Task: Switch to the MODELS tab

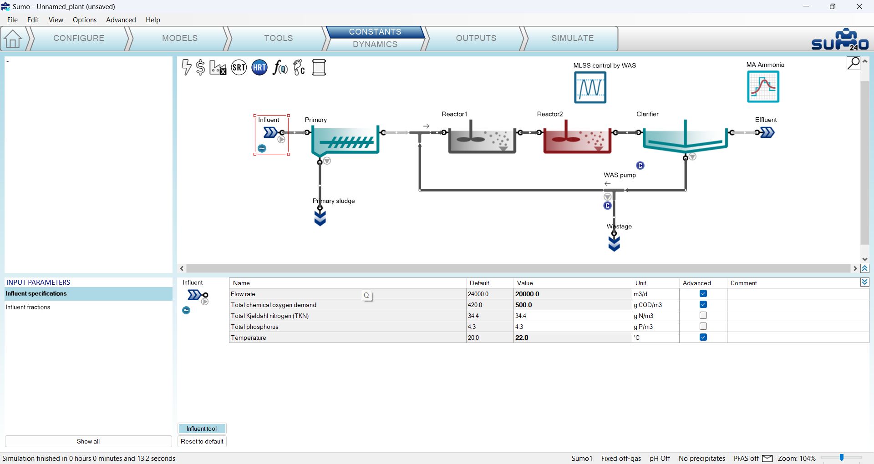Action: coord(180,39)
